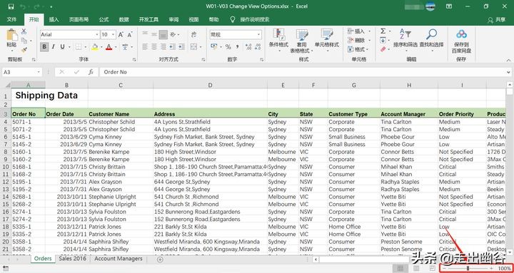This screenshot has width=514, height=273.
Task: Click the Merge and Center icon
Action: click(x=193, y=47)
